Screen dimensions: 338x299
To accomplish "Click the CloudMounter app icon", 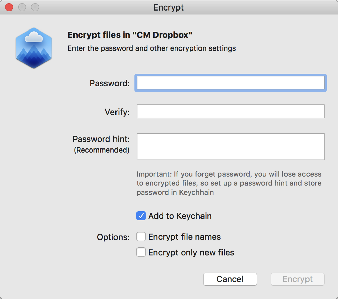I will point(34,48).
